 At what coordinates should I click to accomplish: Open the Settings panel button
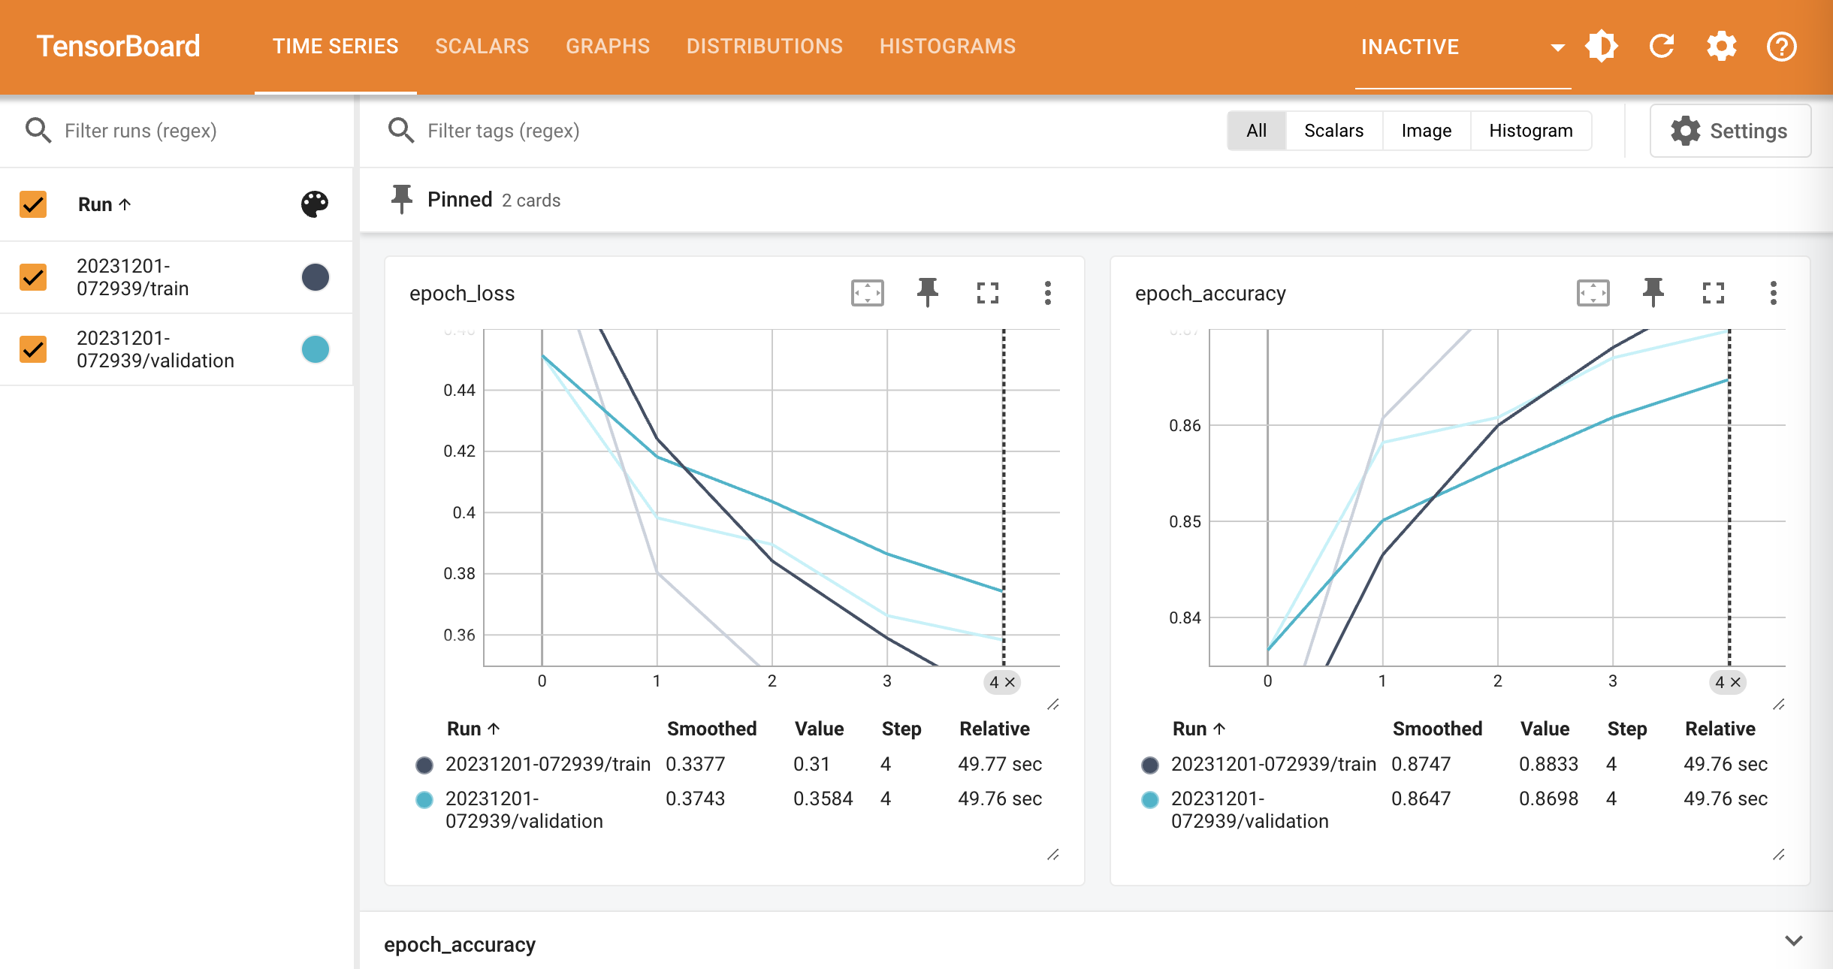(x=1730, y=131)
